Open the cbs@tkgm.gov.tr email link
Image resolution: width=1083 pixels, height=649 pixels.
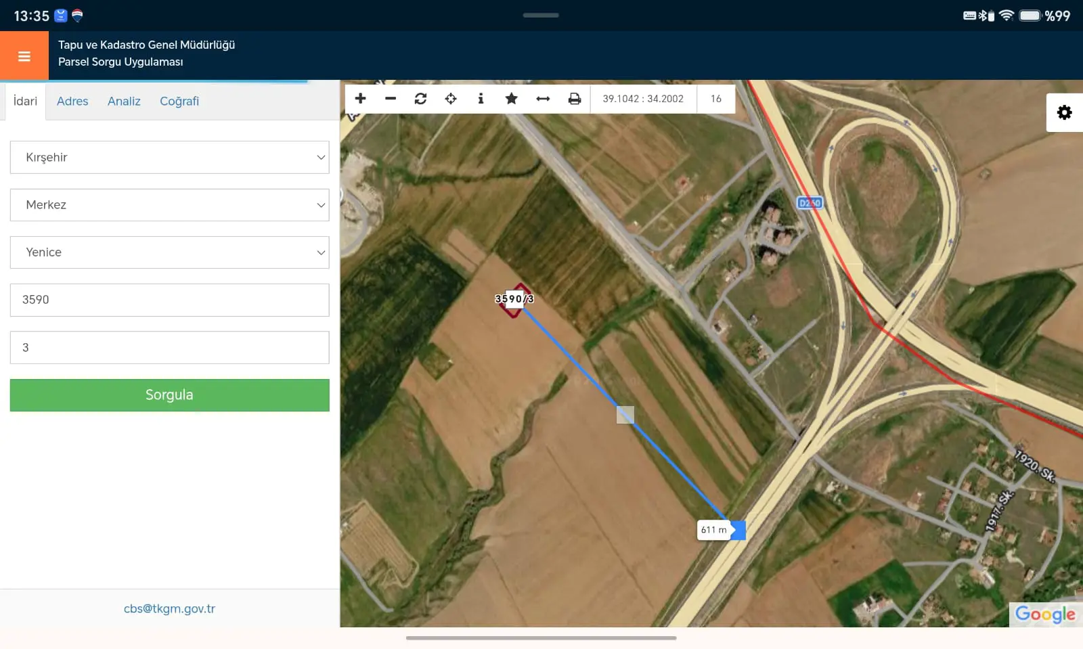point(169,608)
